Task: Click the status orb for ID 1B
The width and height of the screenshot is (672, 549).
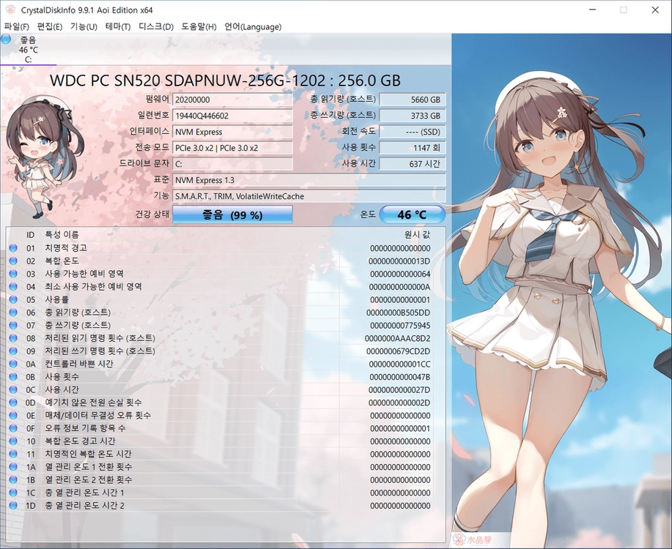Action: click(13, 479)
